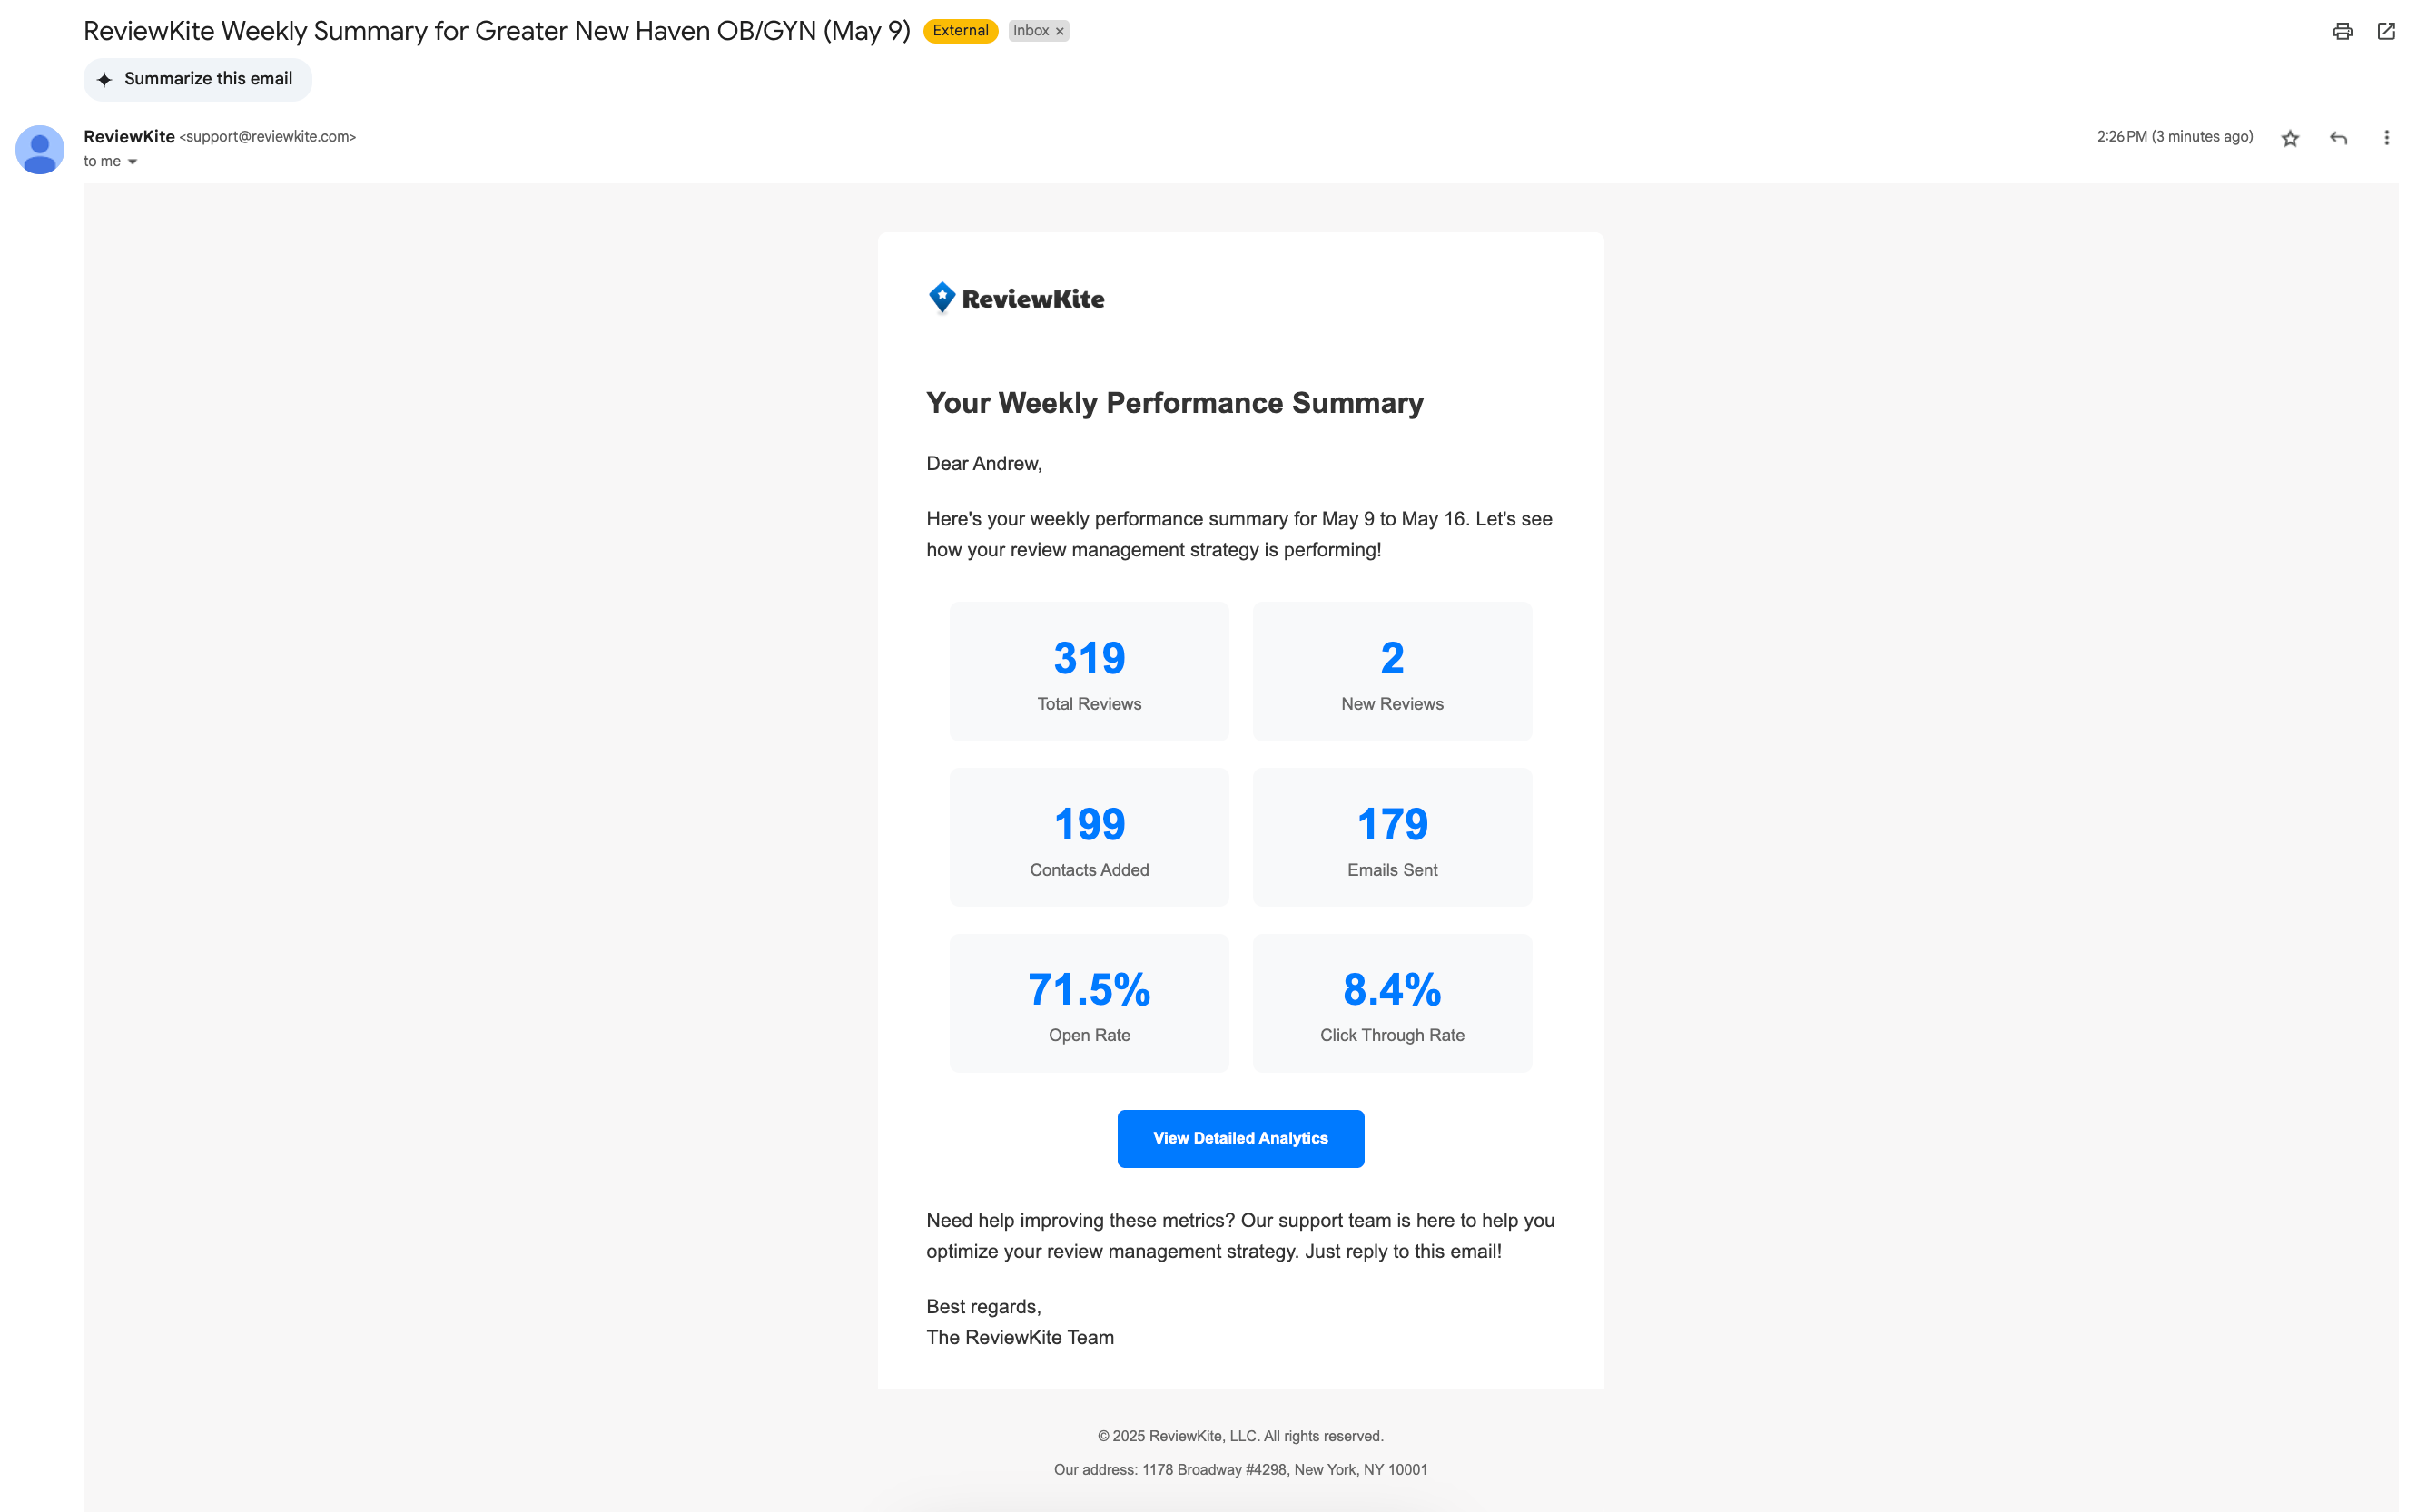Click the sender profile avatar

pos(40,149)
